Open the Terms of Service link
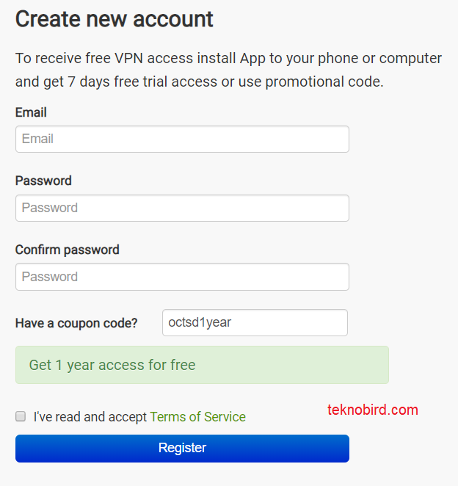Image resolution: width=458 pixels, height=486 pixels. [x=197, y=417]
